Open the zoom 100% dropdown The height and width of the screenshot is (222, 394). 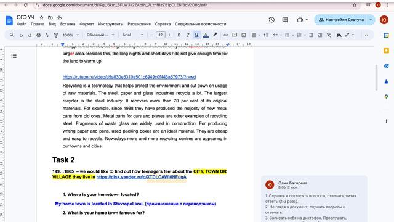(x=71, y=35)
